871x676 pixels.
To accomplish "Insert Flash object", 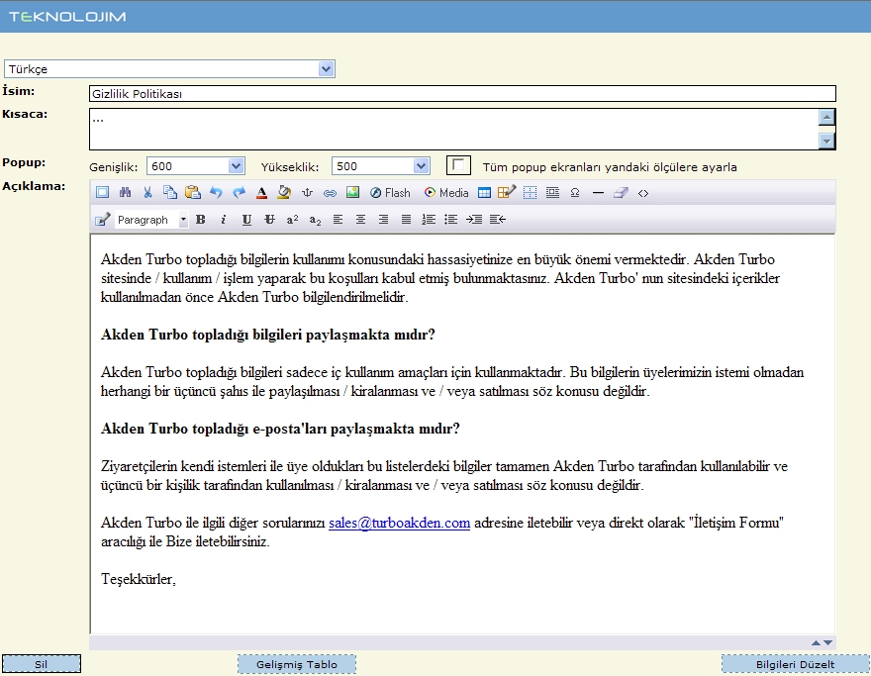I will coord(390,193).
